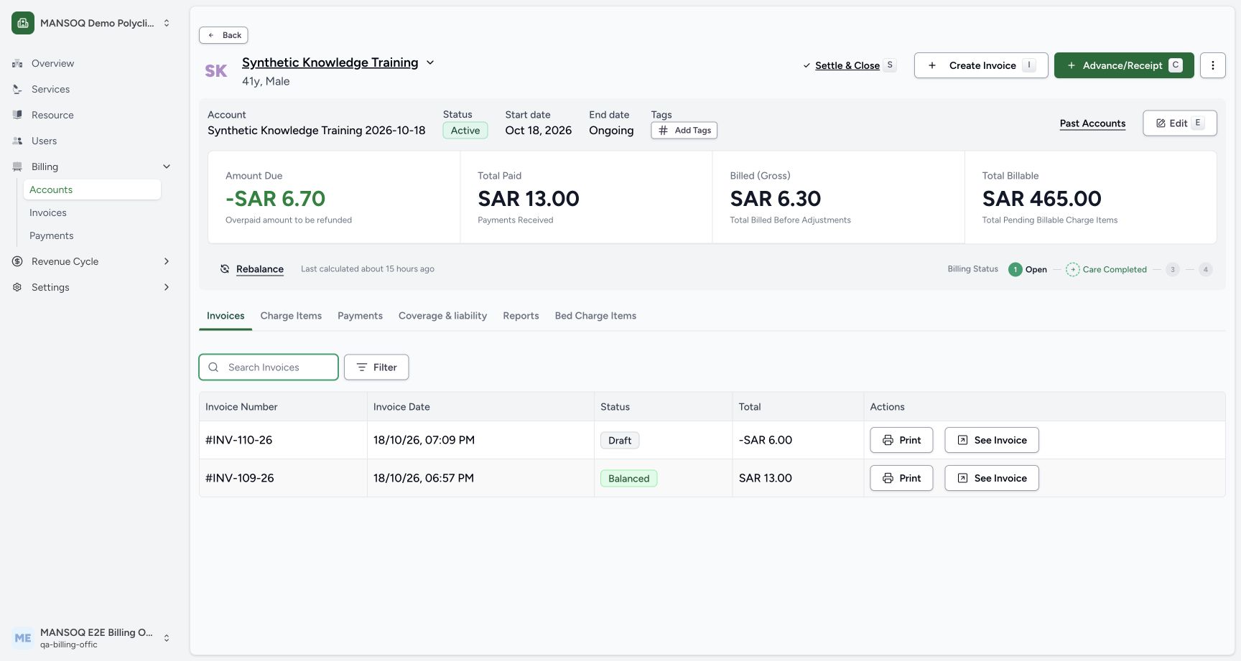Click the Revenue Cycle dollar icon
Screen dimensions: 1241x661
[x=17, y=261]
